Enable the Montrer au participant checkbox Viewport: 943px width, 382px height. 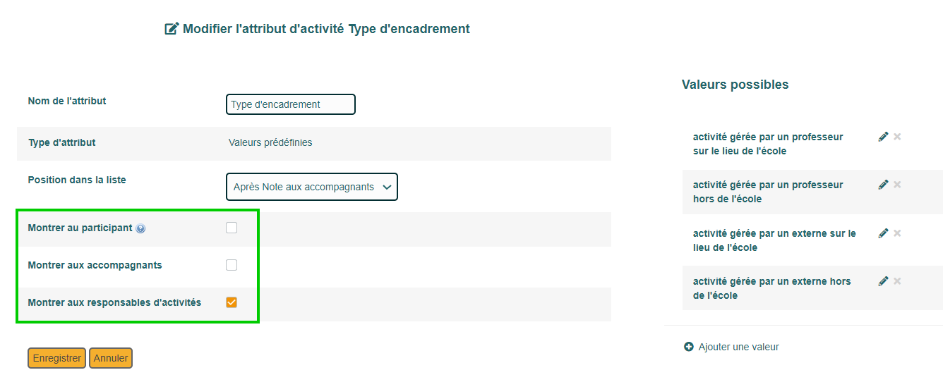[232, 228]
